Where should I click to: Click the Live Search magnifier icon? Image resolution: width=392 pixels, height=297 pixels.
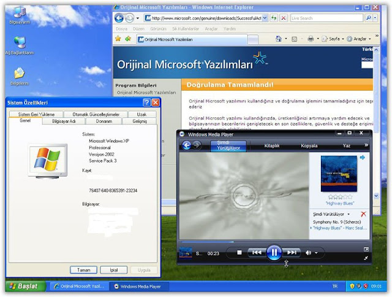coord(369,18)
